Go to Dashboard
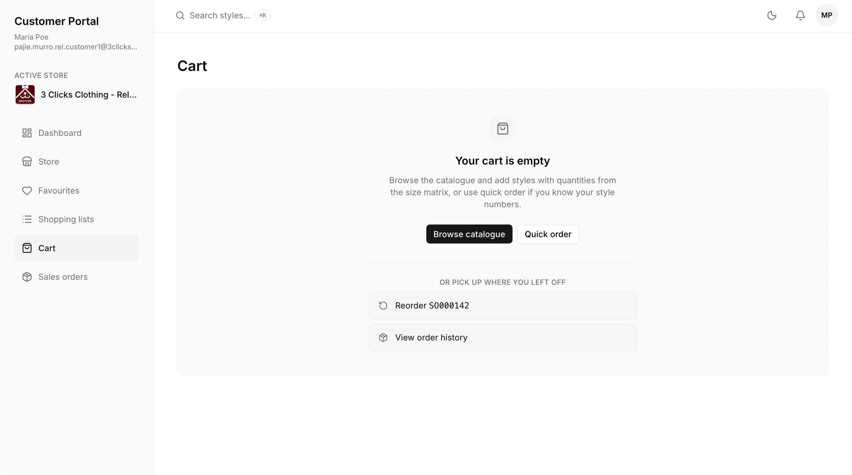This screenshot has height=475, width=852. pos(77,133)
